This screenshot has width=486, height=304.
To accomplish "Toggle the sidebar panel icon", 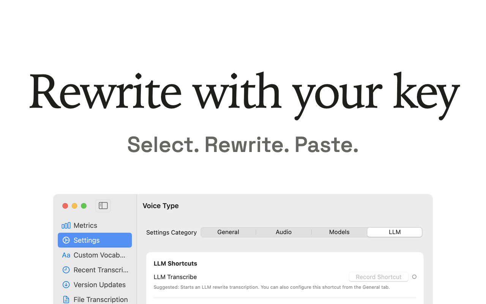I will pyautogui.click(x=103, y=206).
